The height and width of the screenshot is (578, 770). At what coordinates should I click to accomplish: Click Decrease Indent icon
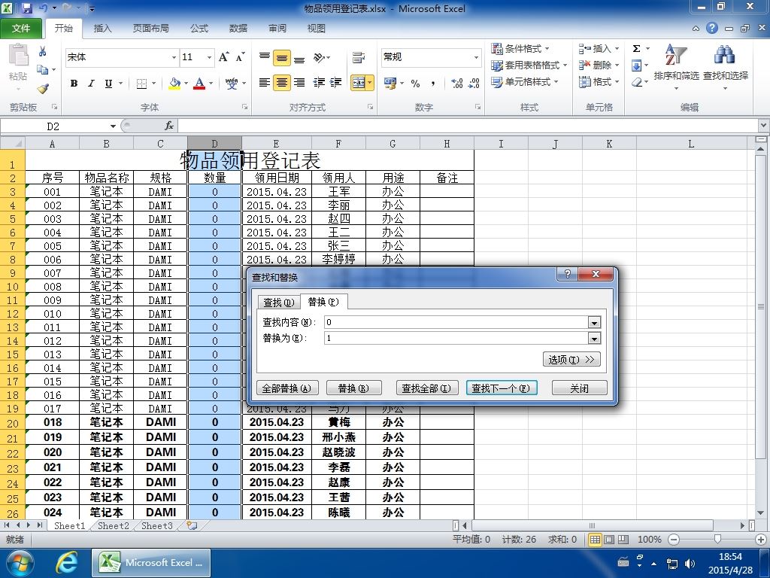click(319, 83)
